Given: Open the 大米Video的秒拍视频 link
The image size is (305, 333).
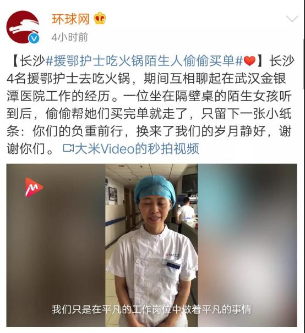Looking at the screenshot, I should (x=137, y=148).
